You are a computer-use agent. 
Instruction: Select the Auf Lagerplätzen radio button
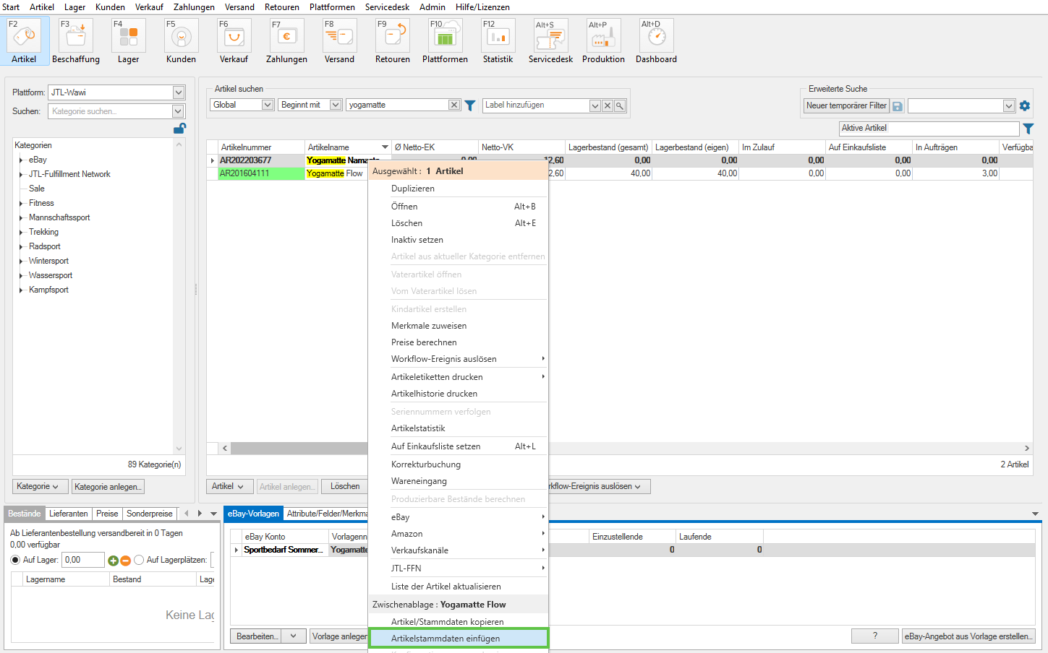click(x=139, y=560)
